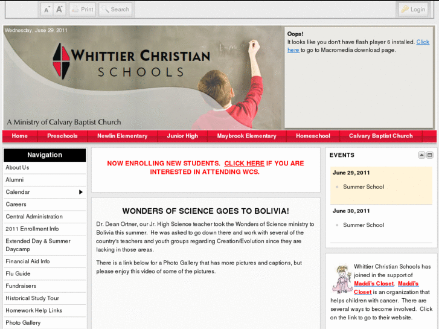Open Homework Help Links page
The width and height of the screenshot is (439, 329).
pyautogui.click(x=45, y=311)
